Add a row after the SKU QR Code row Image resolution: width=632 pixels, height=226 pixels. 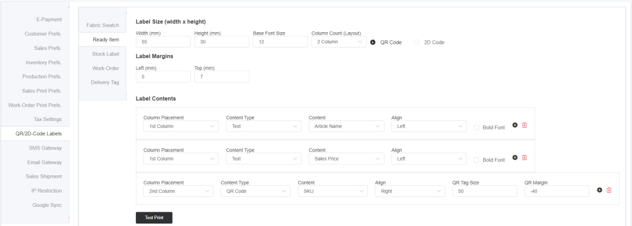coord(599,190)
